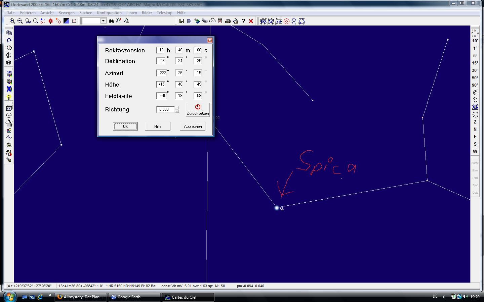Select the EQ equatorial coordinates icon
This screenshot has height=302, width=484.
pos(263,21)
